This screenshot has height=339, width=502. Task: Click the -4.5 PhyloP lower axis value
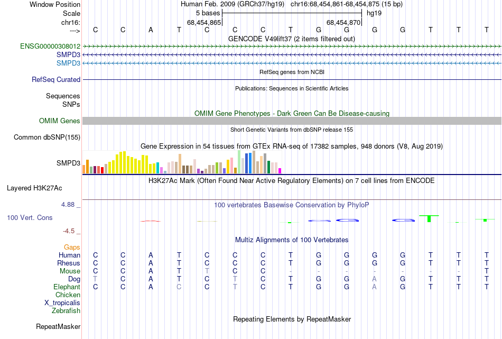pos(69,231)
